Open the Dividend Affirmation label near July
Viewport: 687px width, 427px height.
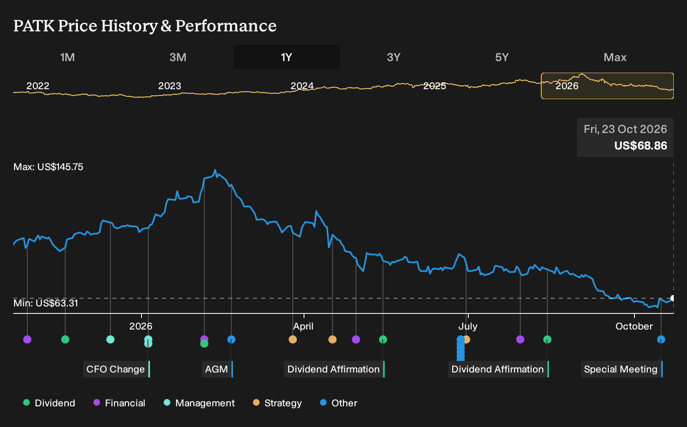[x=498, y=369]
